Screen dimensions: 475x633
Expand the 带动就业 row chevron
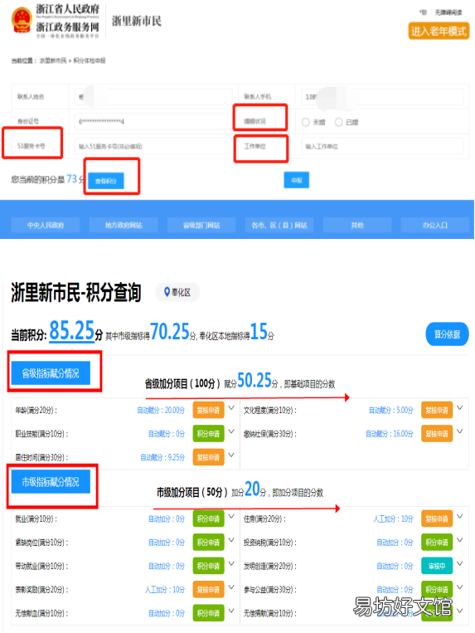click(x=231, y=563)
